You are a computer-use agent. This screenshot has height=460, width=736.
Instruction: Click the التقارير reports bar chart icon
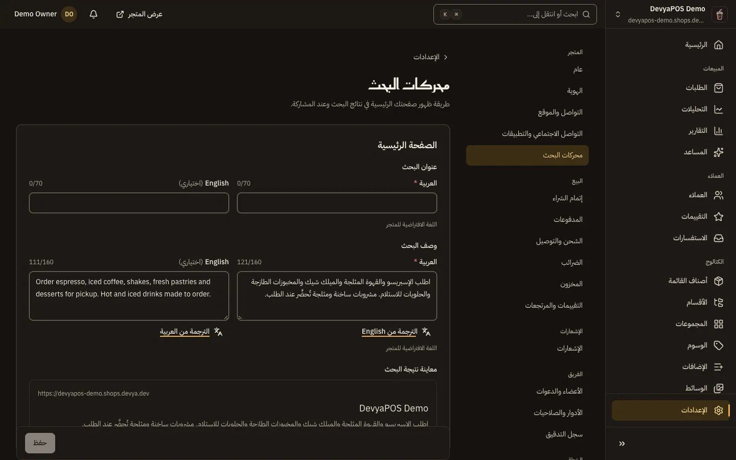[719, 131]
